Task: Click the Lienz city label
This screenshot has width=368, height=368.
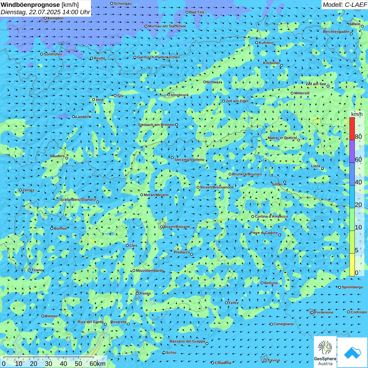Action: coord(316,166)
